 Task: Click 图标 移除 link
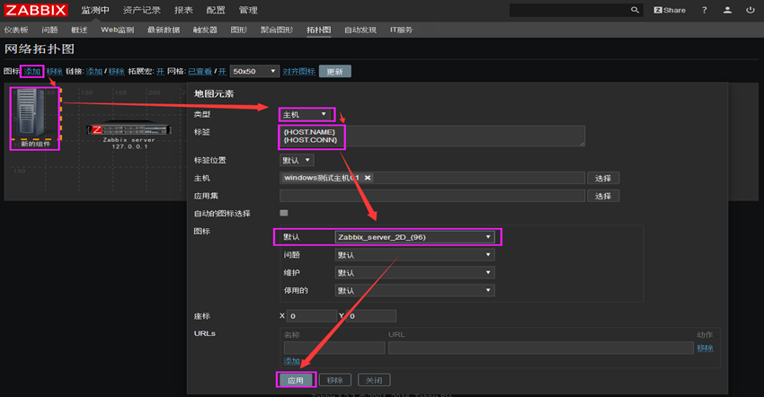point(54,71)
